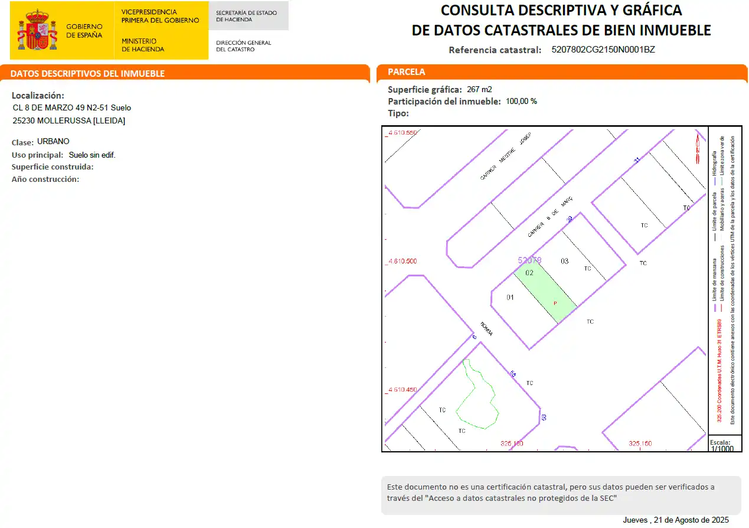Click the 'Suelo sin edif.' value

pyautogui.click(x=92, y=155)
